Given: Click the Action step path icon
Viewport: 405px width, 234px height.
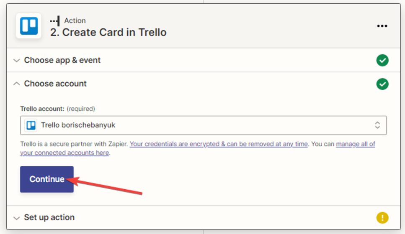Looking at the screenshot, I should coord(55,20).
